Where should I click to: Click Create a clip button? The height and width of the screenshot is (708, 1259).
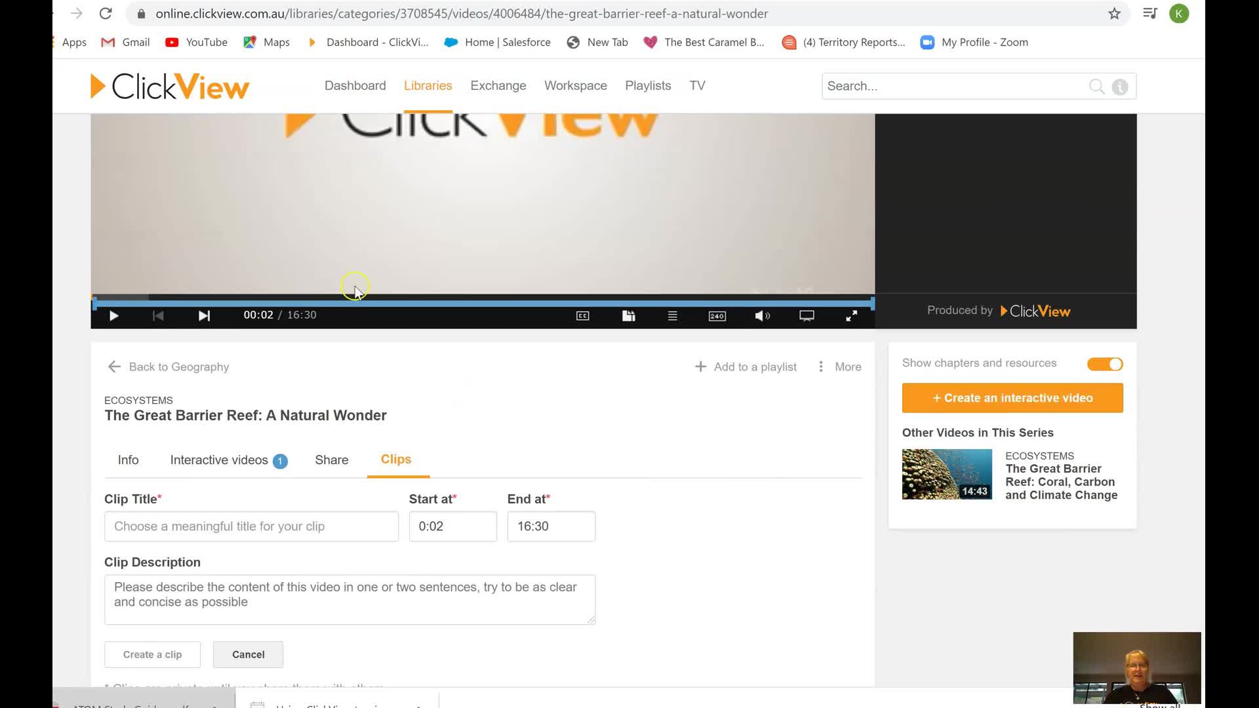coord(152,654)
